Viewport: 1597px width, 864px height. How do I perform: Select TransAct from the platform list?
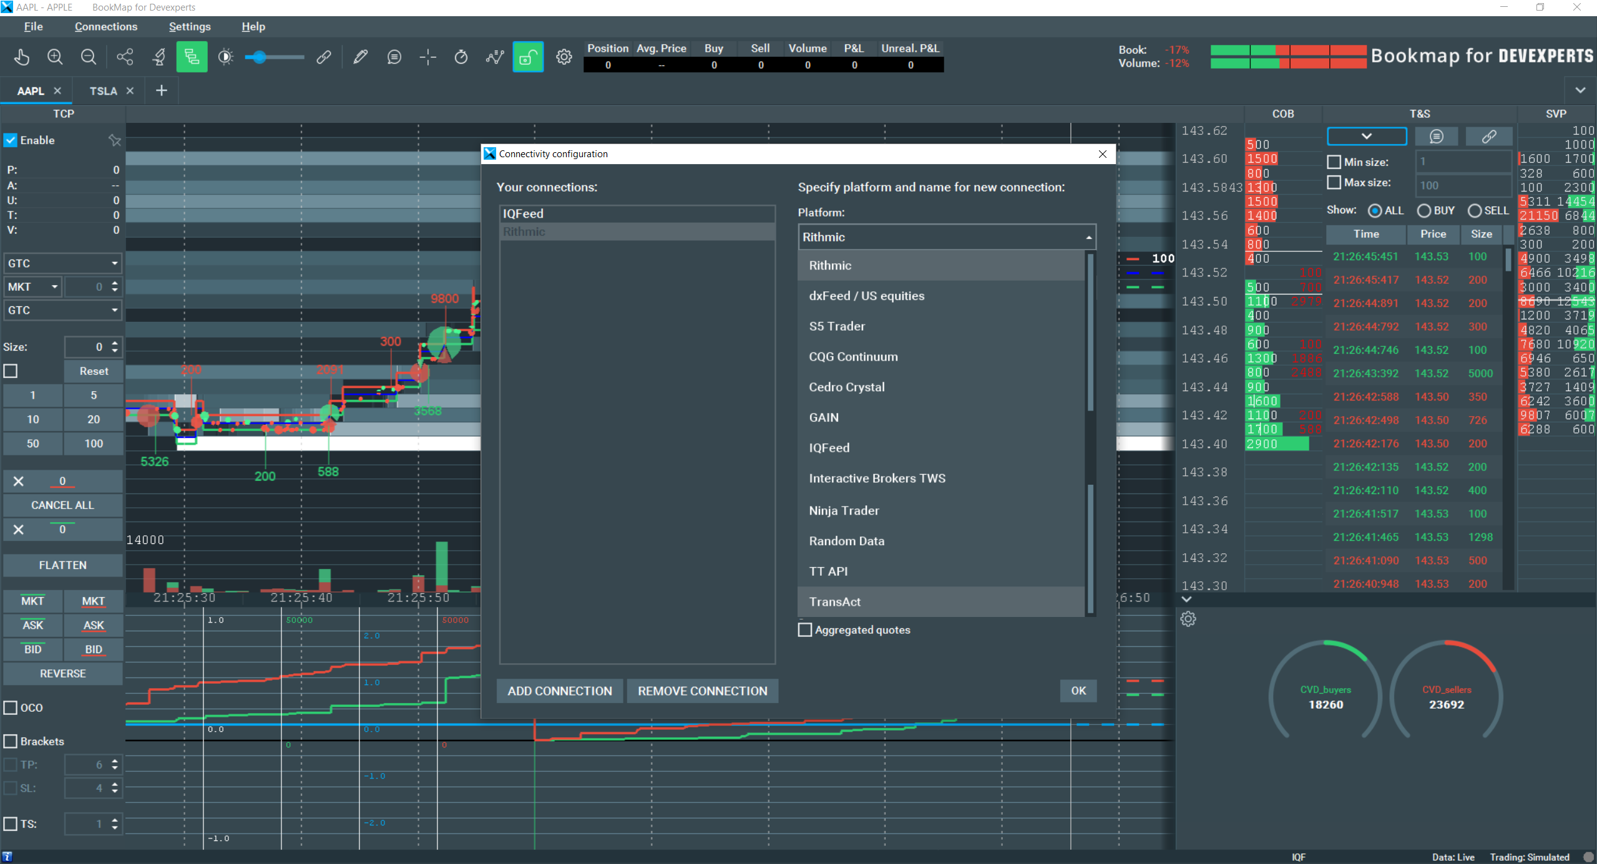pos(834,602)
